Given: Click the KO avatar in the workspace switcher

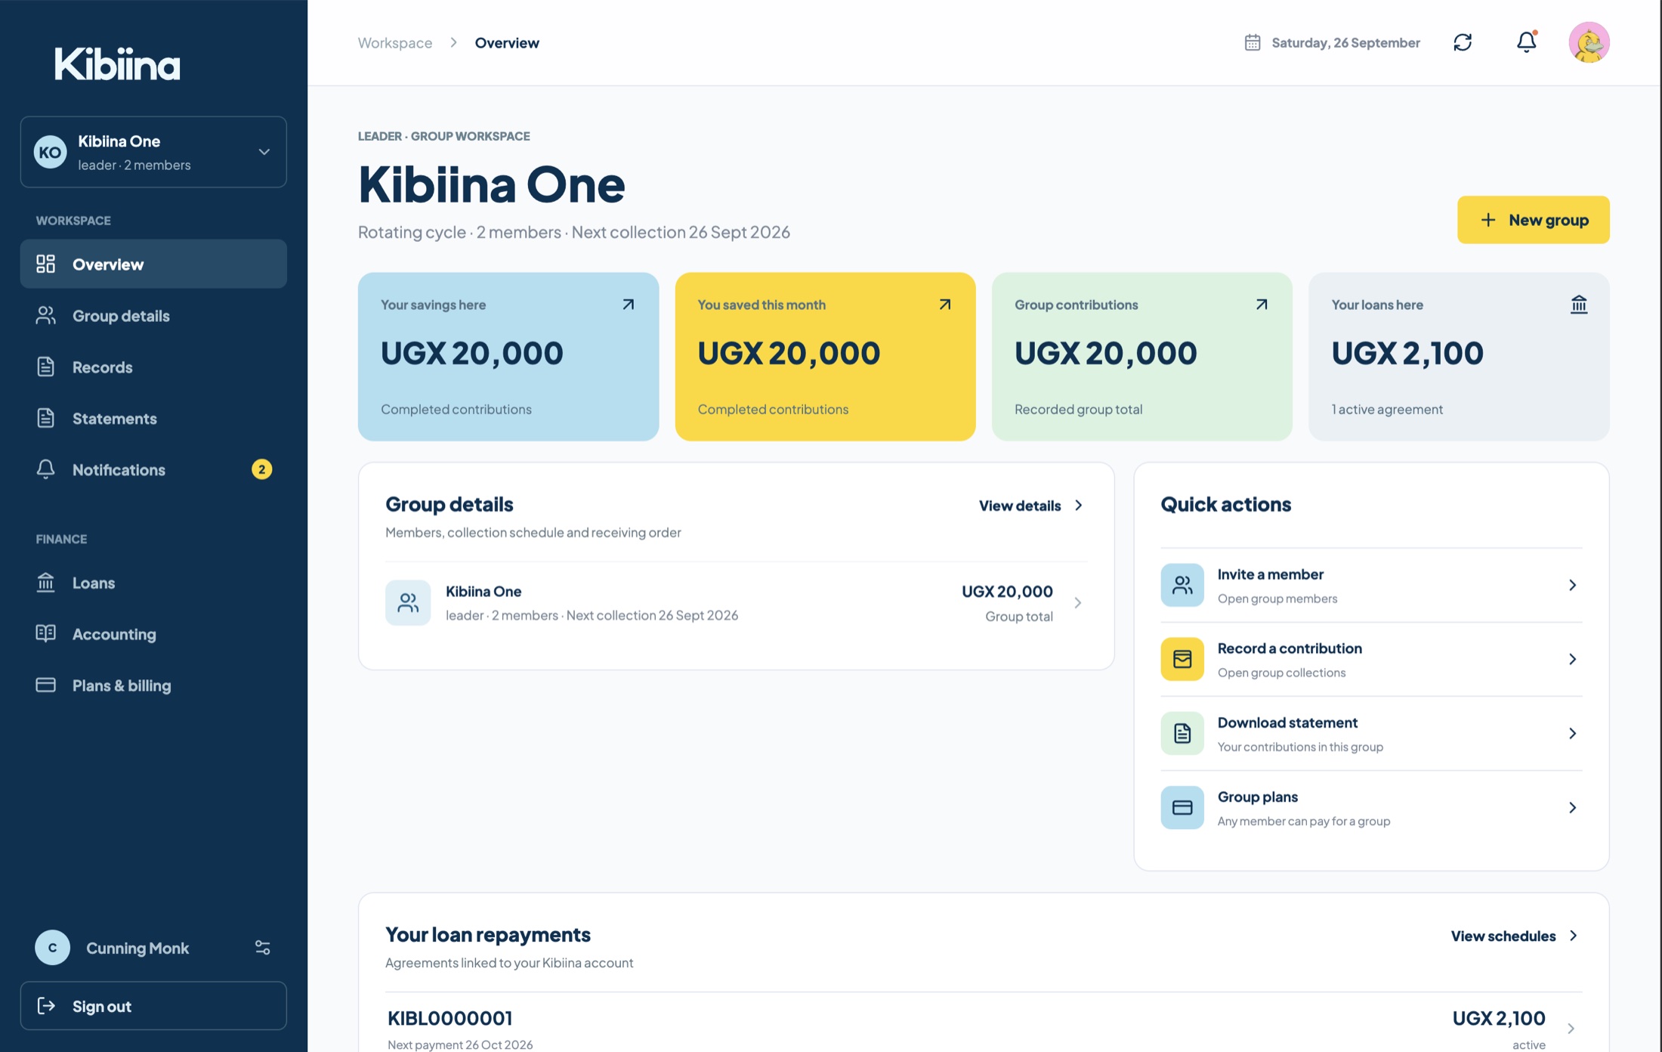Looking at the screenshot, I should click(x=51, y=152).
